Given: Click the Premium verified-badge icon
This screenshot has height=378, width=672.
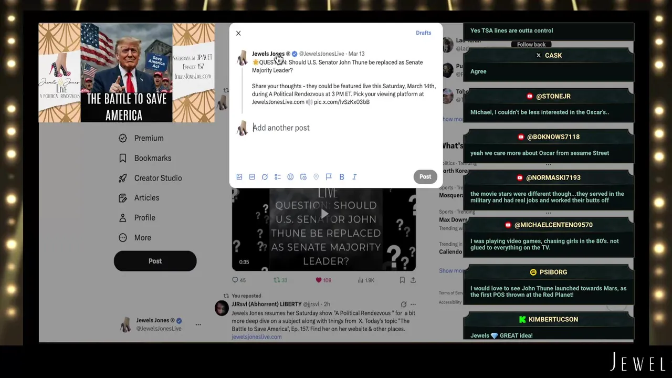Looking at the screenshot, I should pos(123,138).
